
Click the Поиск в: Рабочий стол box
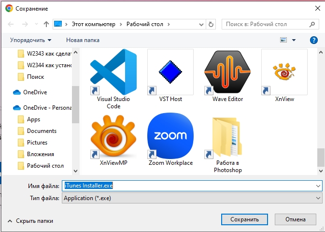pos(270,24)
